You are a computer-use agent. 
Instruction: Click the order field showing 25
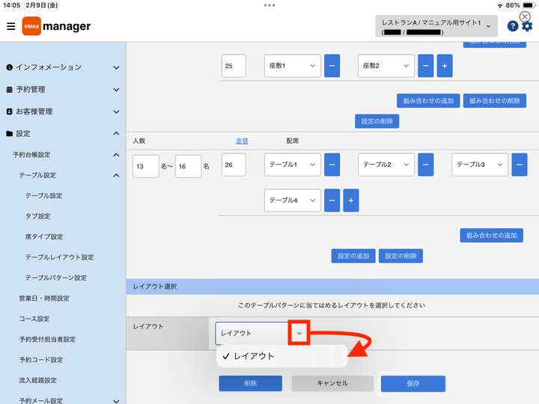234,66
